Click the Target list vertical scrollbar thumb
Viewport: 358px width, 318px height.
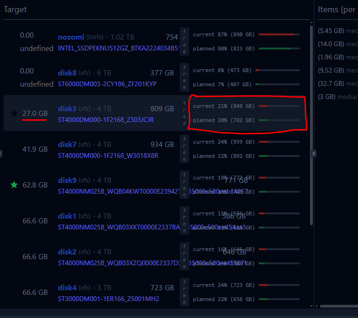[311, 125]
